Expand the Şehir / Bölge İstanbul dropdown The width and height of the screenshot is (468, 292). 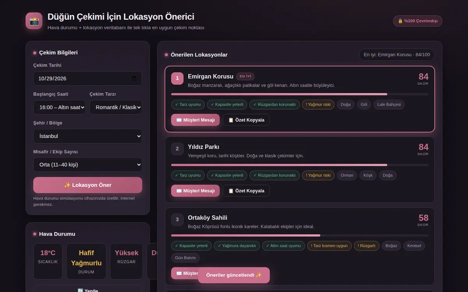click(88, 136)
